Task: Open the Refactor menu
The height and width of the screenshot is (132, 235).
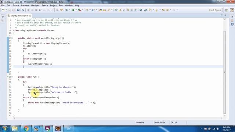Action: [25, 5]
